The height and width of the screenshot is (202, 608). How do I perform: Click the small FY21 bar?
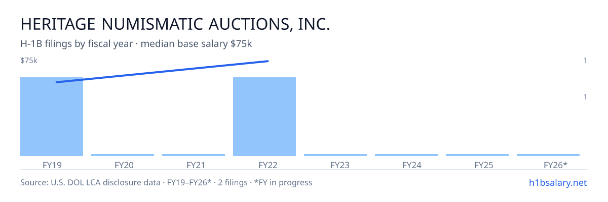tap(194, 155)
